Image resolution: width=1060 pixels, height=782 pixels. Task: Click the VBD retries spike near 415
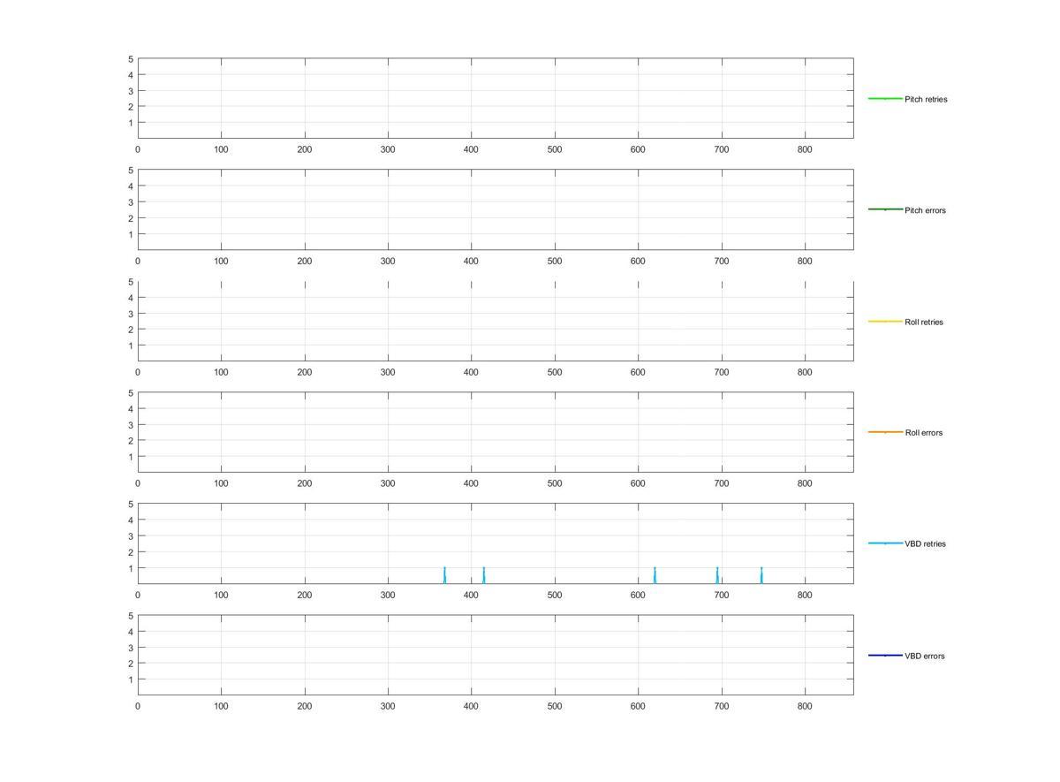(x=484, y=575)
